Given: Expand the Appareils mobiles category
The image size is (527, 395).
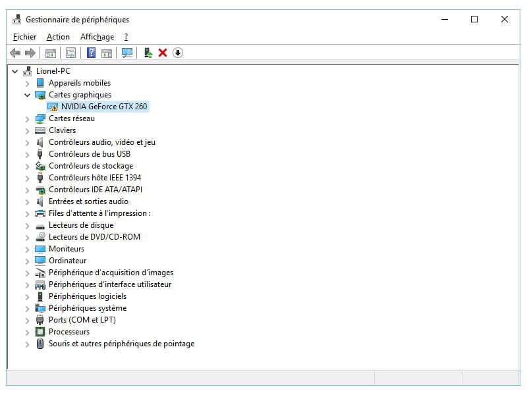Looking at the screenshot, I should click(27, 84).
